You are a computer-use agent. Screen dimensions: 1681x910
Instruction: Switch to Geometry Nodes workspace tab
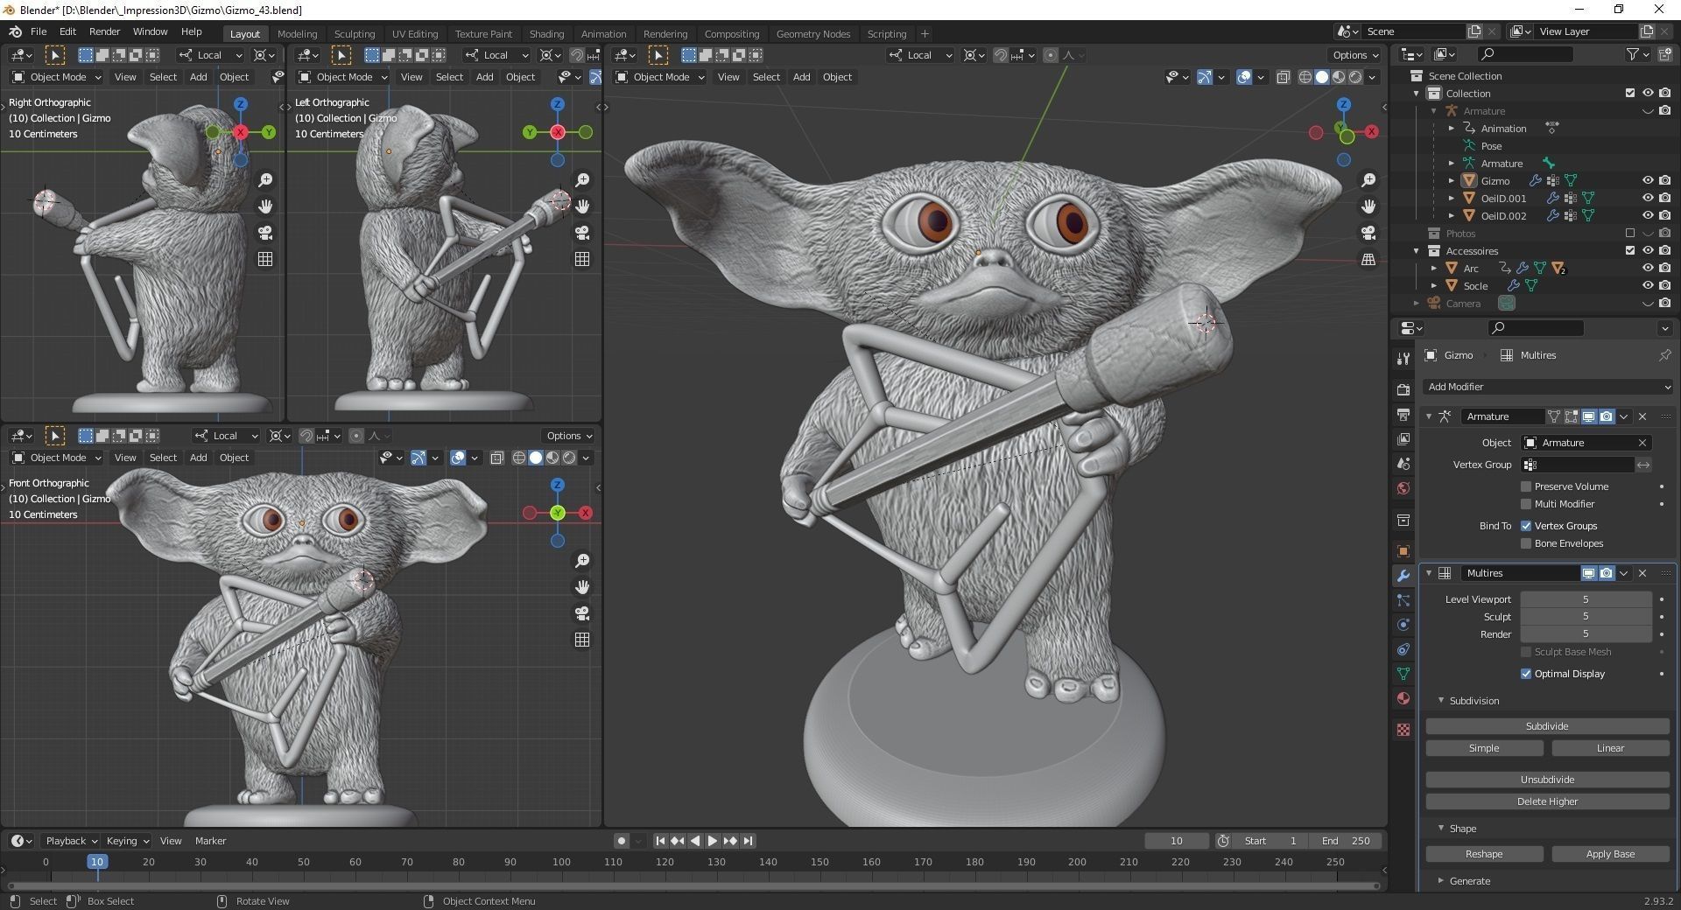coord(812,34)
